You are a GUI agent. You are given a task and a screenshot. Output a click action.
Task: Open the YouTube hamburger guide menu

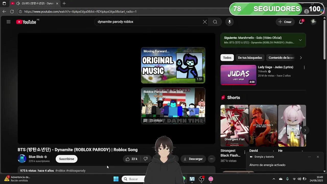coord(8,22)
